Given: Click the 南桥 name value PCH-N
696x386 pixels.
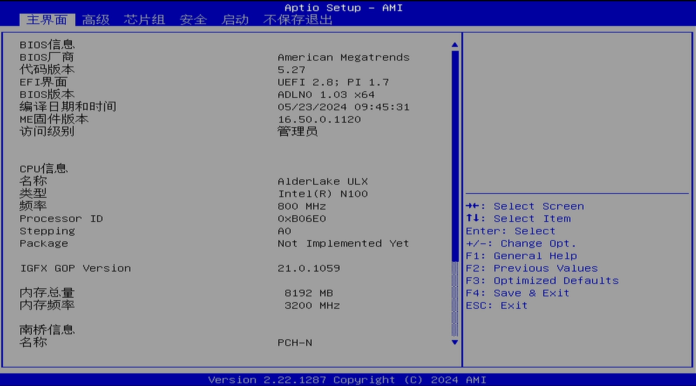Looking at the screenshot, I should pos(295,343).
